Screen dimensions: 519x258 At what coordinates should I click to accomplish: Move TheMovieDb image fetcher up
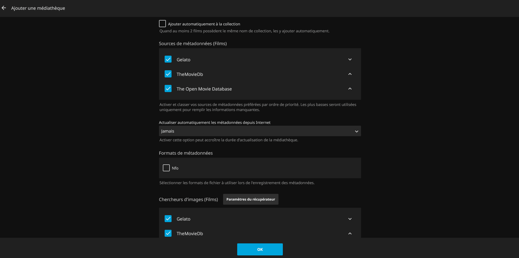[x=350, y=234]
